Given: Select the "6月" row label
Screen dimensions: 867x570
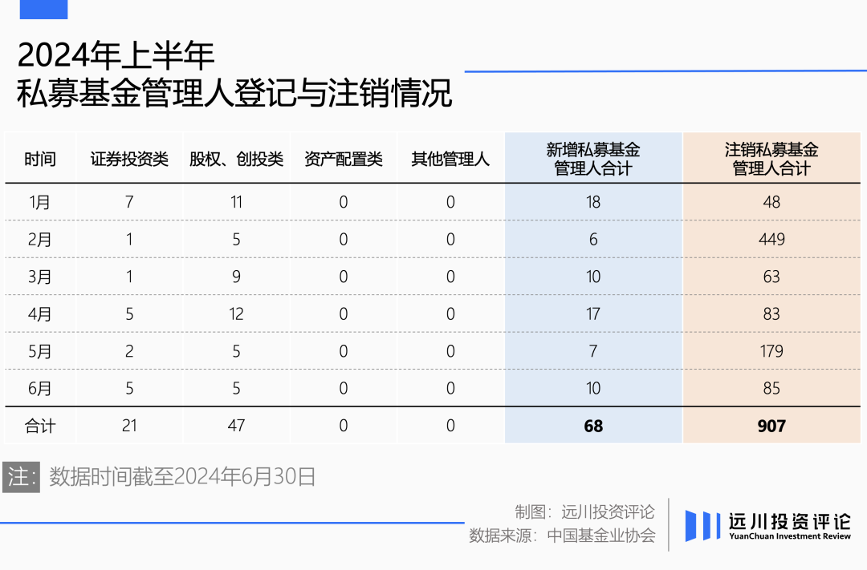Looking at the screenshot, I should (40, 388).
